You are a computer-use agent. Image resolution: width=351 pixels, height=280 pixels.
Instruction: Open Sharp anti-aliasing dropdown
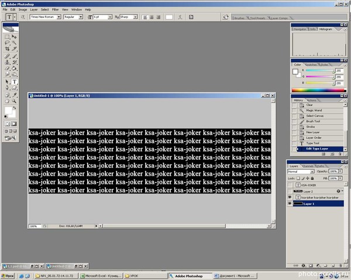pos(136,17)
